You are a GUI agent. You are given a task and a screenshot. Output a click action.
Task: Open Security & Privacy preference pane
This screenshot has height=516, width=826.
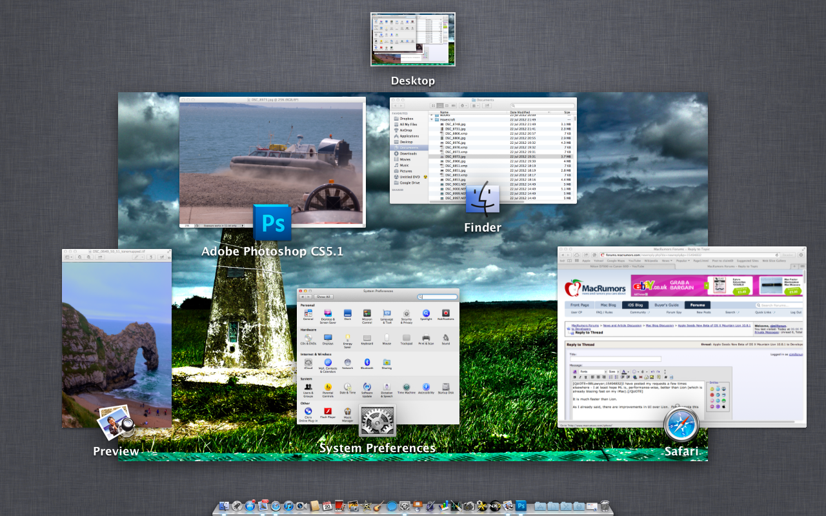[407, 316]
